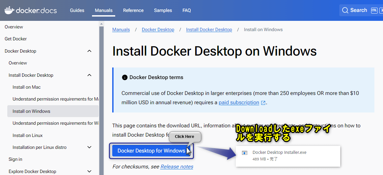Click the sidebar scroll-up arrow
This screenshot has width=383, height=175.
tap(102, 24)
